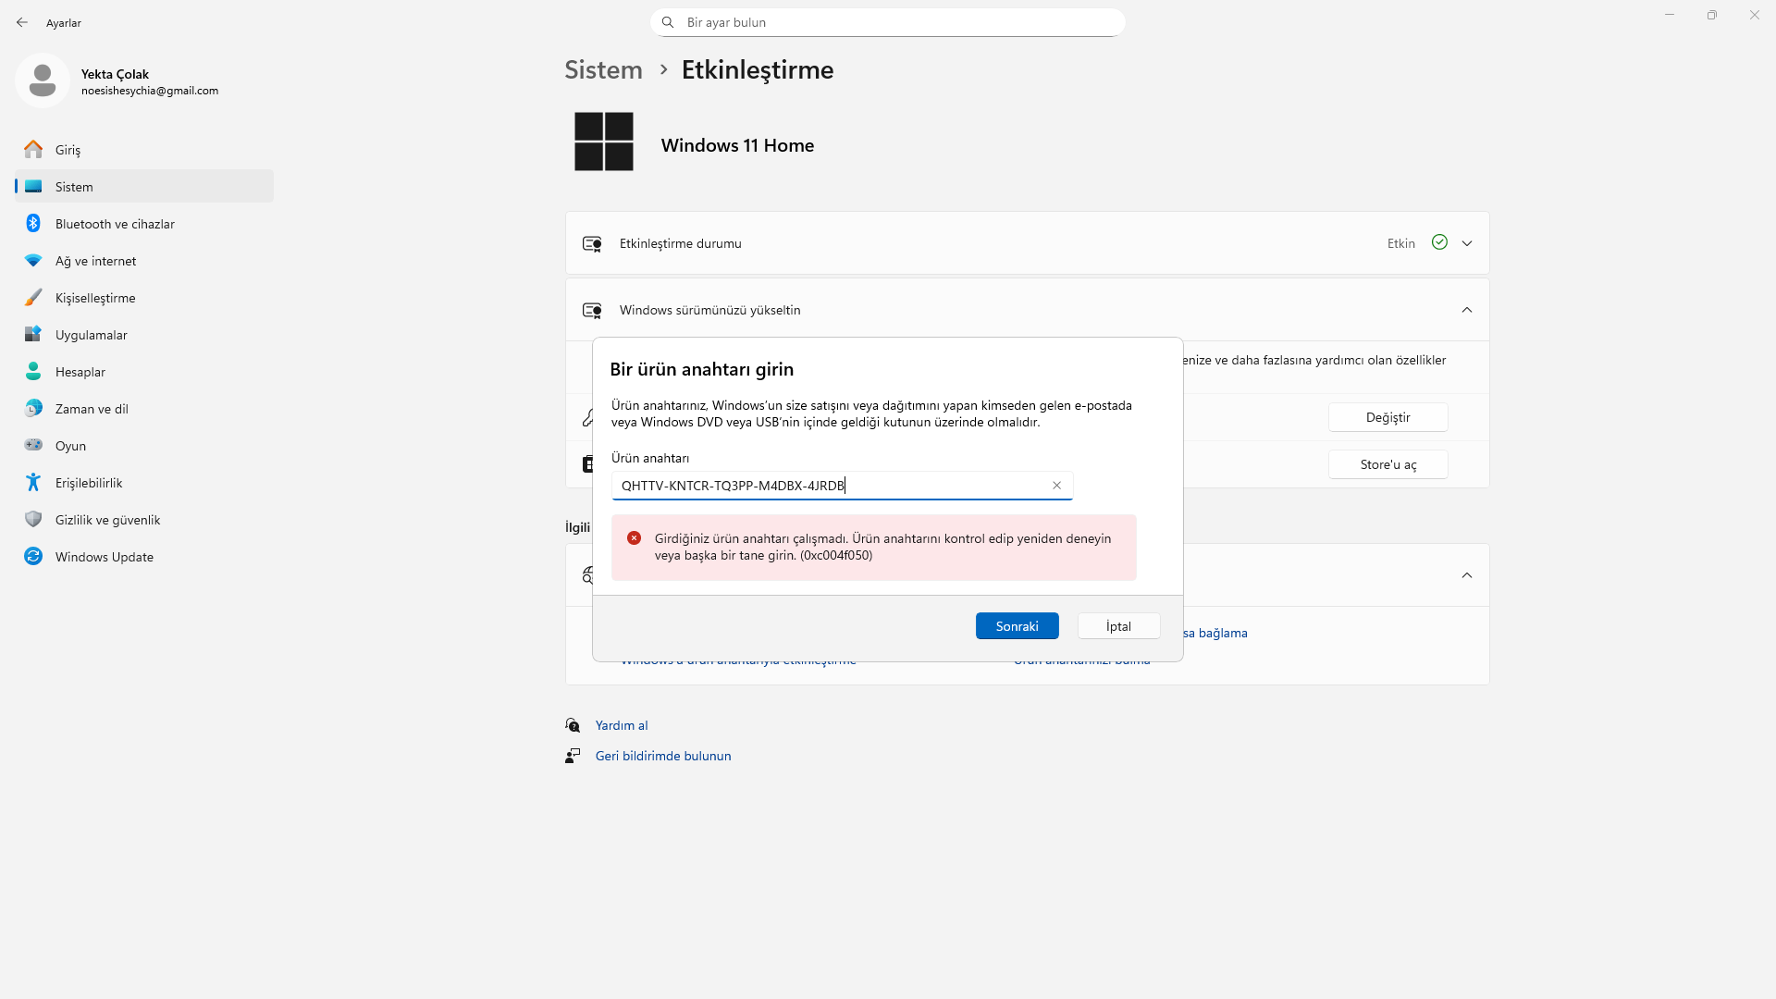The height and width of the screenshot is (999, 1776).
Task: Click the Etkinleştirme durumu certificate icon
Action: tap(592, 244)
